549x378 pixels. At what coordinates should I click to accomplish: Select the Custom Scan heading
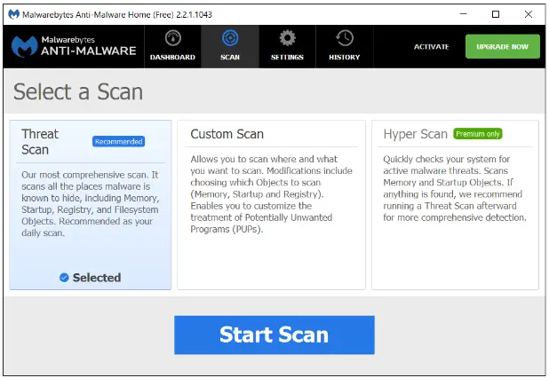[227, 134]
